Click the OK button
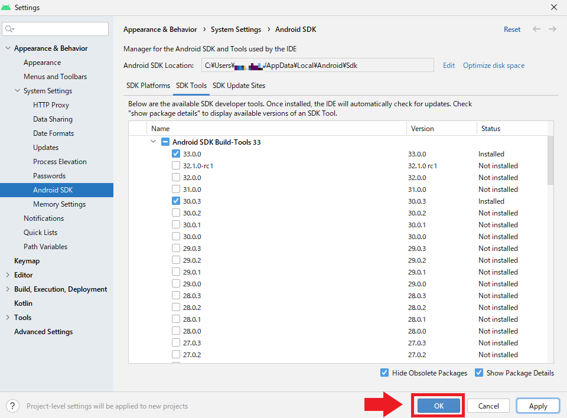Image resolution: width=567 pixels, height=418 pixels. click(439, 406)
